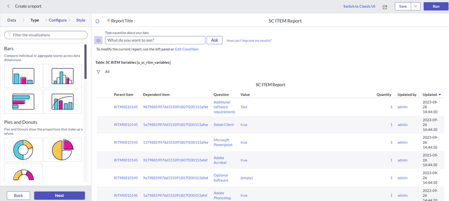Go to the Style step tab

(x=80, y=20)
